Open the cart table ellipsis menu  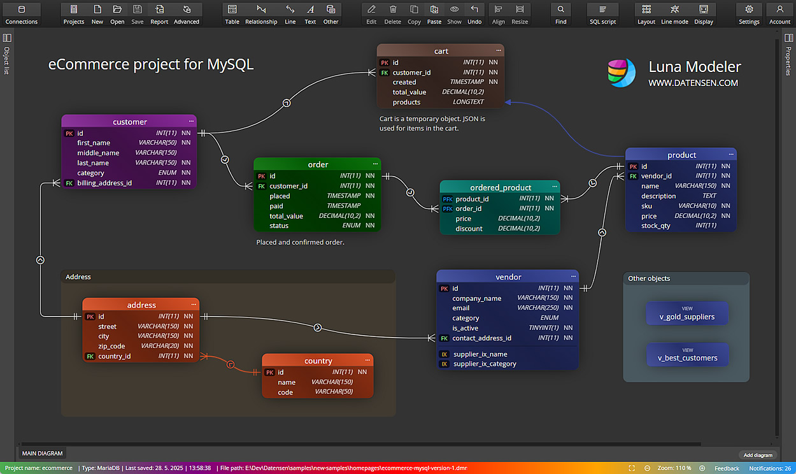[x=499, y=51]
